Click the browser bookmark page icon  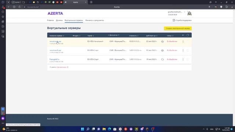(209, 7)
